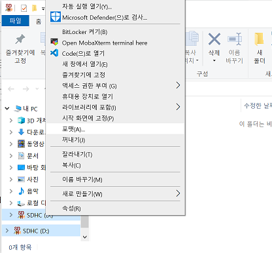
Task: Click the red X delete icon
Action: click(214, 39)
